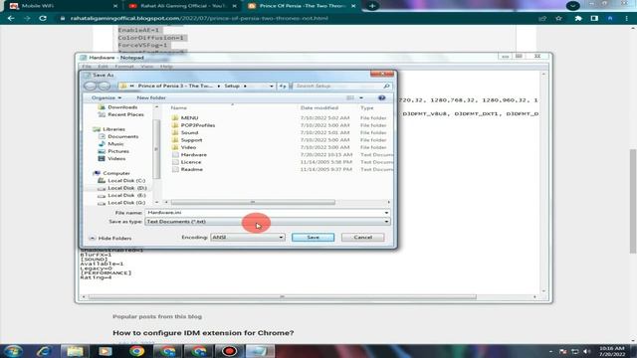The width and height of the screenshot is (637, 358).
Task: Select Local Disk (C:) in the tree
Action: pyautogui.click(x=126, y=181)
